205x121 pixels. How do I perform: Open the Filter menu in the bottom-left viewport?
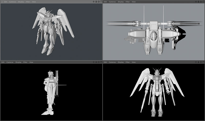click(25, 62)
